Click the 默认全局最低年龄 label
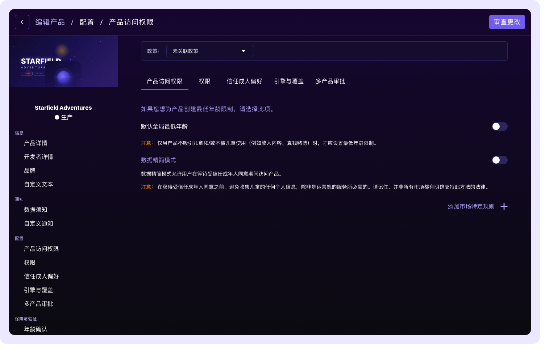The width and height of the screenshot is (549, 353). [x=164, y=126]
